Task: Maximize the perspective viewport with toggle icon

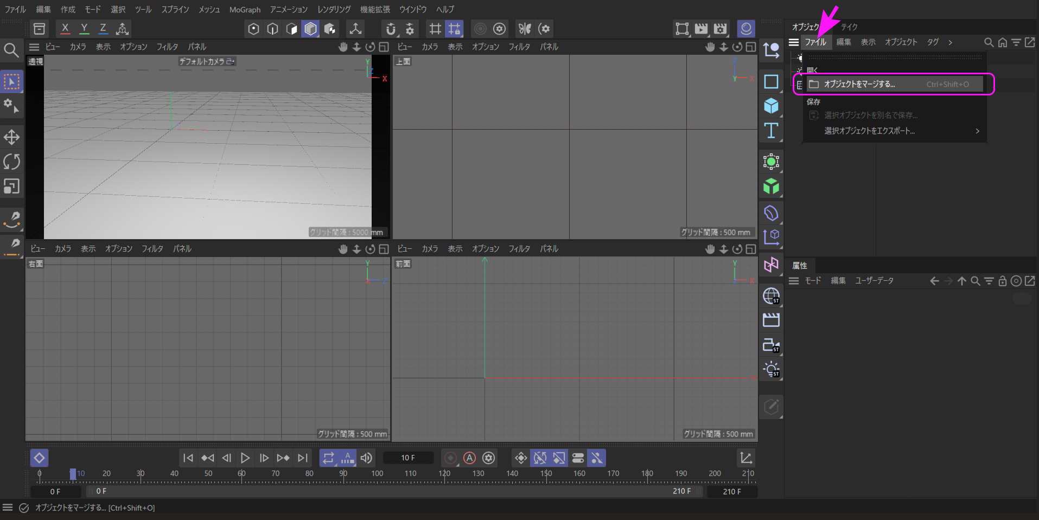Action: click(x=384, y=47)
